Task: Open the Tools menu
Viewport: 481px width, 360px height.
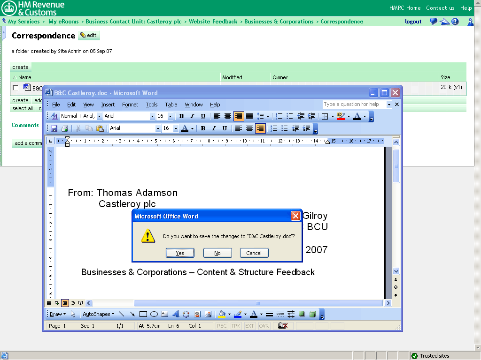Action: pos(151,105)
